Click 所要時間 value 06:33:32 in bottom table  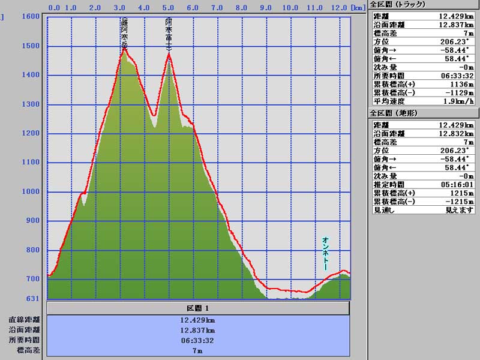click(198, 340)
